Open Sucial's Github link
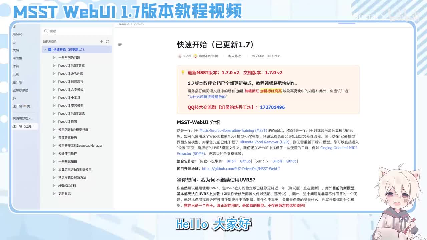The width and height of the screenshot is (427, 240). pos(291,161)
